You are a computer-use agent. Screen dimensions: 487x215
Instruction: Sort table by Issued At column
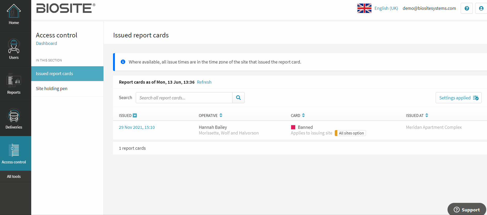tap(427, 115)
